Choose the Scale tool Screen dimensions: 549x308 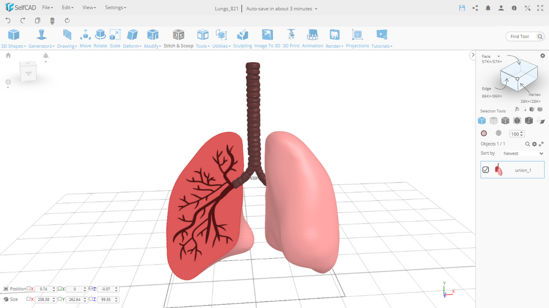[115, 37]
